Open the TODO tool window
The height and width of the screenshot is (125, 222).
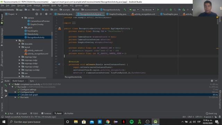click(34, 114)
